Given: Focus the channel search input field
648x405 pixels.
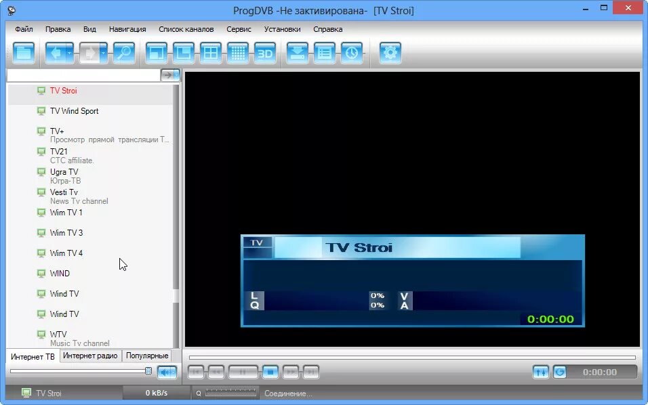Looking at the screenshot, I should coord(83,75).
